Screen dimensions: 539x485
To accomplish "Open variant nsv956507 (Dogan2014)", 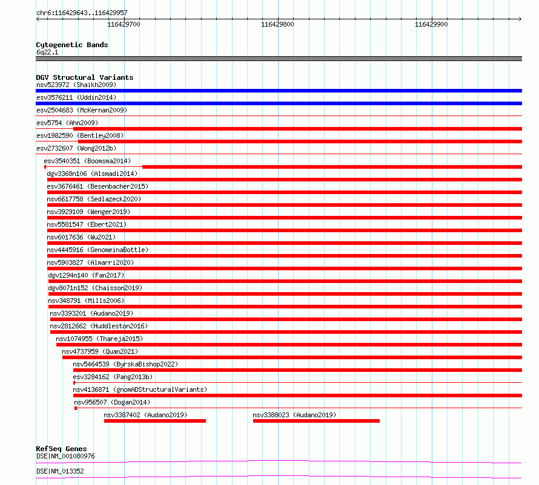I will [112, 402].
